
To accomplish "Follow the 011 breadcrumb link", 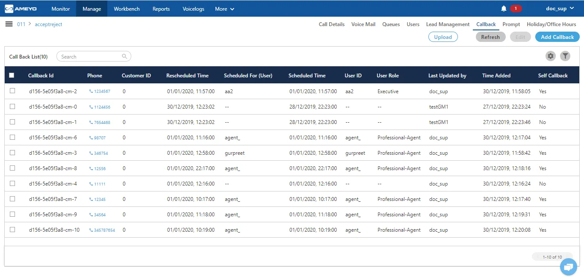I will [x=21, y=24].
